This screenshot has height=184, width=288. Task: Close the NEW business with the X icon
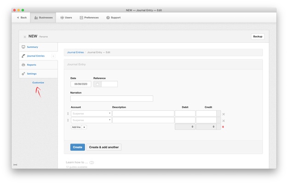(x=25, y=37)
